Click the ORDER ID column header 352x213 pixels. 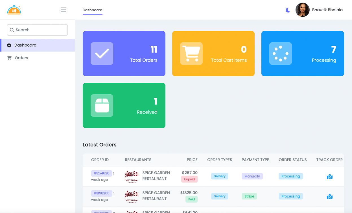point(100,160)
